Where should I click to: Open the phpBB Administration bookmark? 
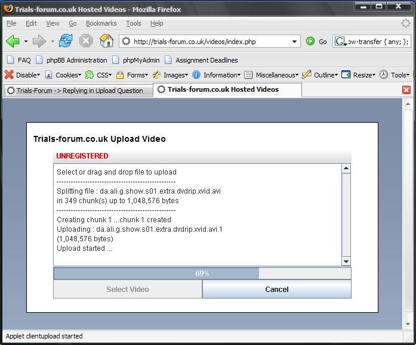pos(72,60)
